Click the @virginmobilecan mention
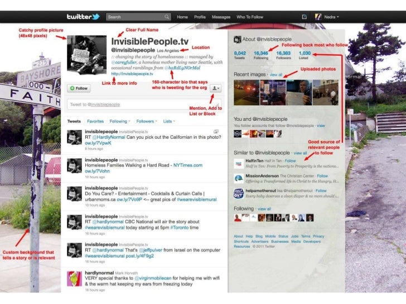The width and height of the screenshot is (406, 304). tap(153, 278)
